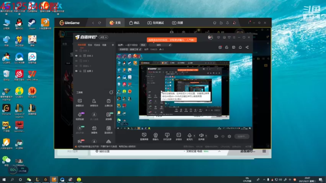Add a 直播屏幕 screen capture source
The width and height of the screenshot is (326, 183).
[144, 137]
